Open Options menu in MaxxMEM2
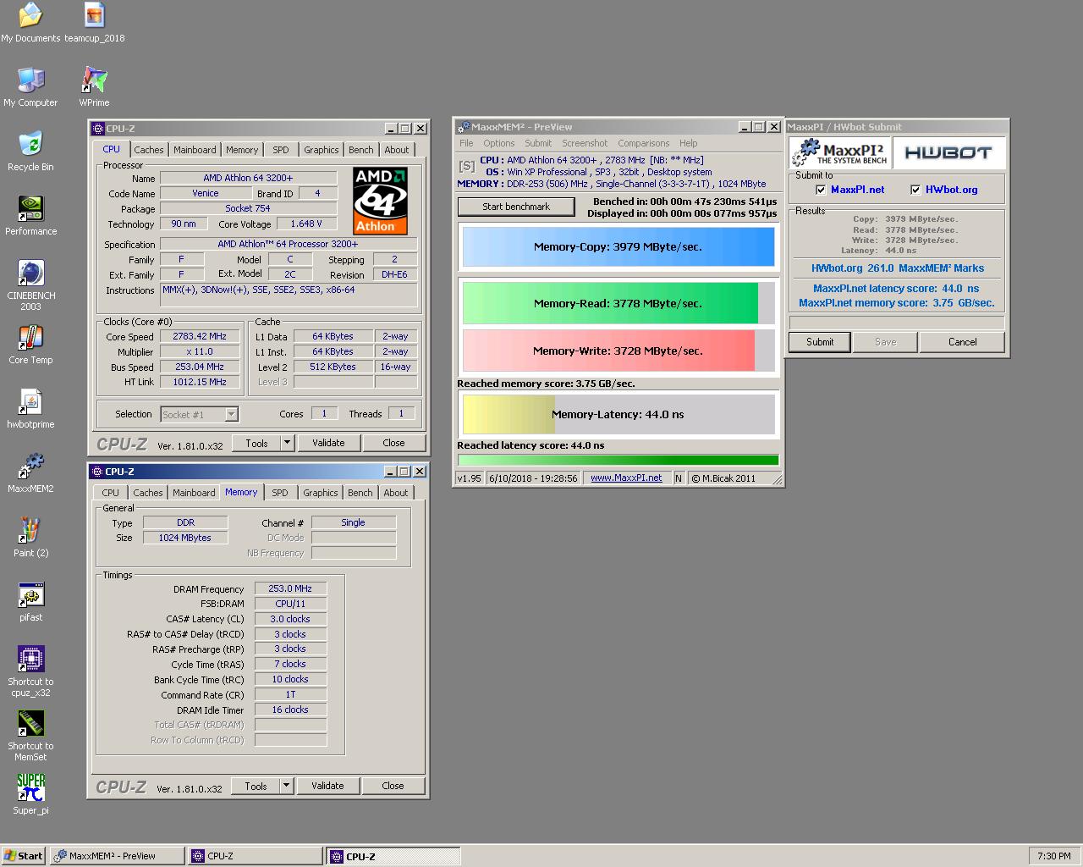 [499, 143]
